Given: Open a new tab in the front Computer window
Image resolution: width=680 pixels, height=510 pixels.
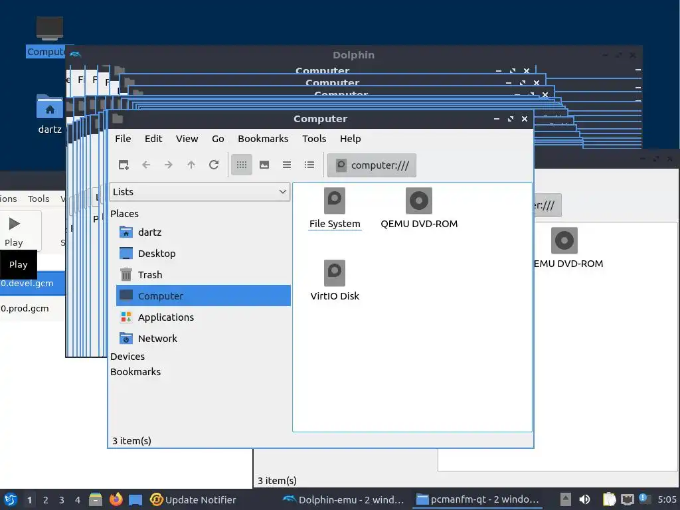Looking at the screenshot, I should (x=124, y=165).
